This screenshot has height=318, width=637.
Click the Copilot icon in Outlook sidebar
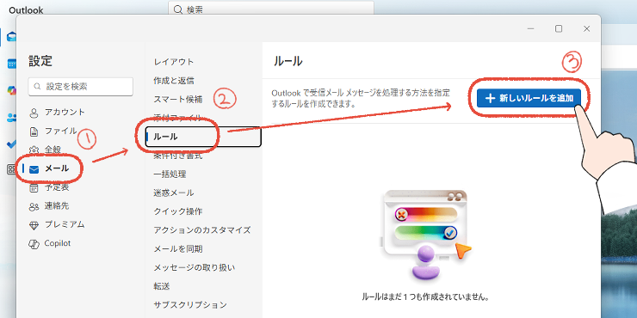pos(11,90)
